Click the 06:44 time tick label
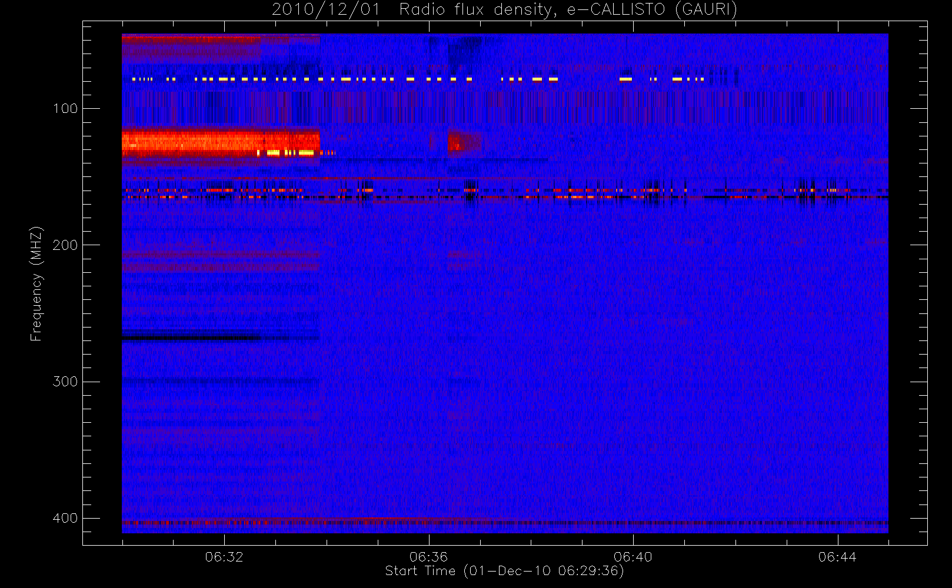Screen dimensions: 952x588 [x=837, y=557]
